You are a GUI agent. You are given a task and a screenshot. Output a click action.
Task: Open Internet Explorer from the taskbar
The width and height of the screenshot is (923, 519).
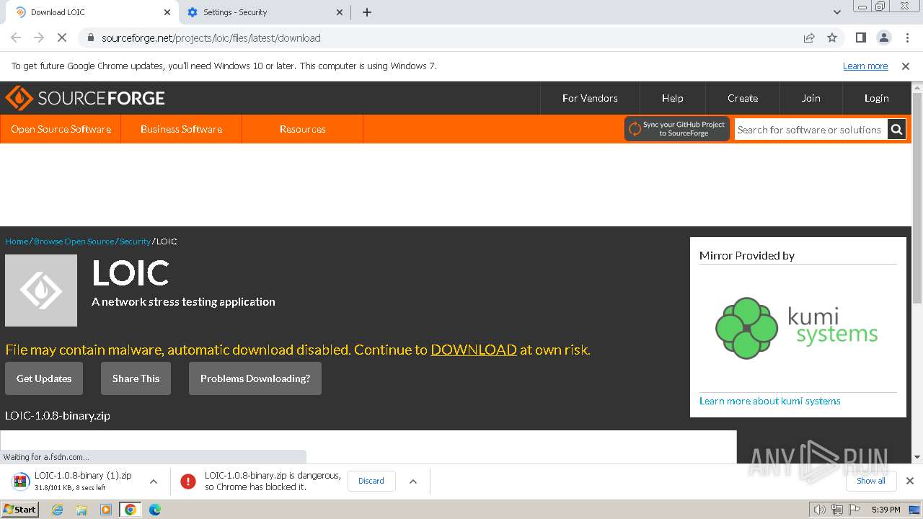tap(58, 510)
